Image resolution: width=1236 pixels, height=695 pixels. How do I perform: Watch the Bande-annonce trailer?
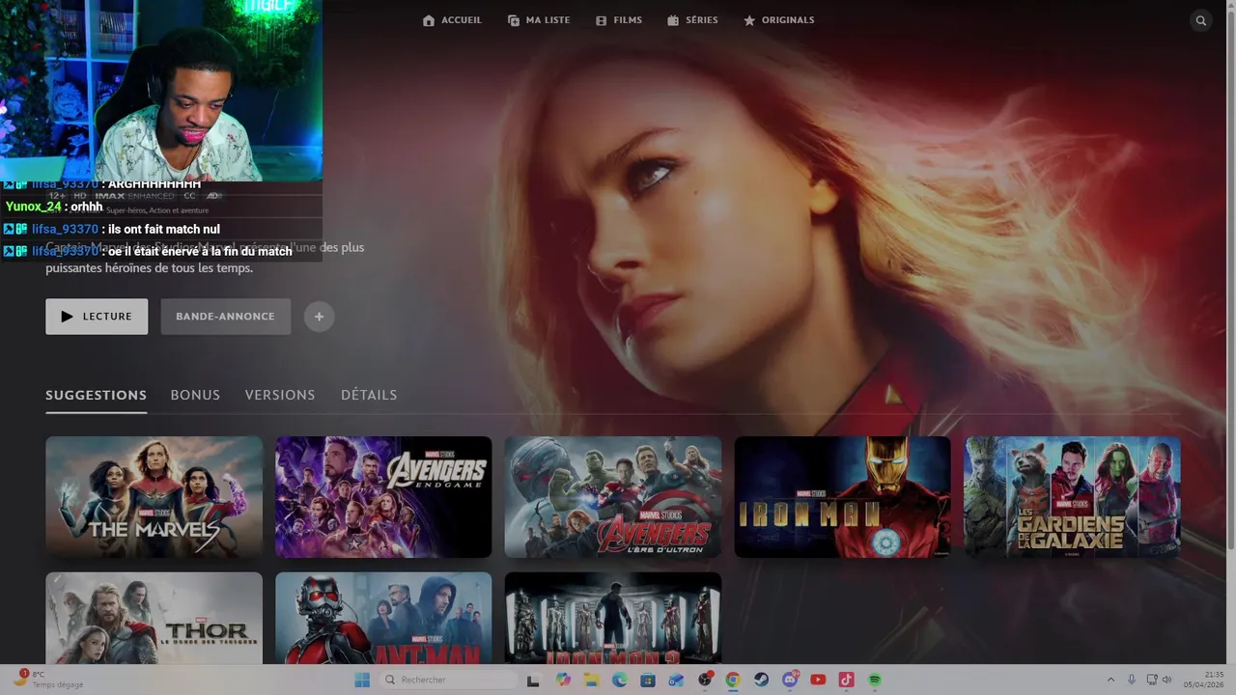[x=226, y=317]
